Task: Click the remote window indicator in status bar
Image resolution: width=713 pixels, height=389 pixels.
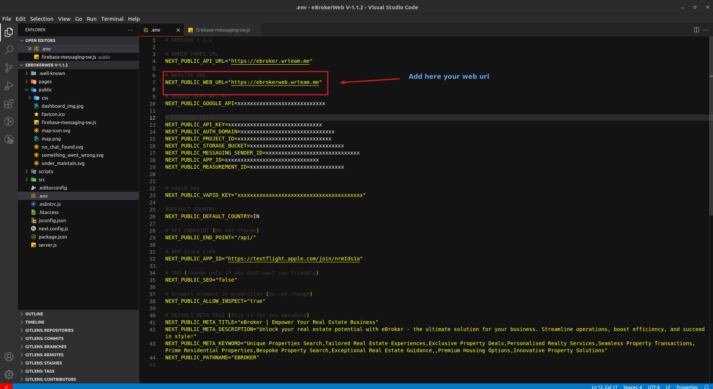Action: [x=6, y=387]
